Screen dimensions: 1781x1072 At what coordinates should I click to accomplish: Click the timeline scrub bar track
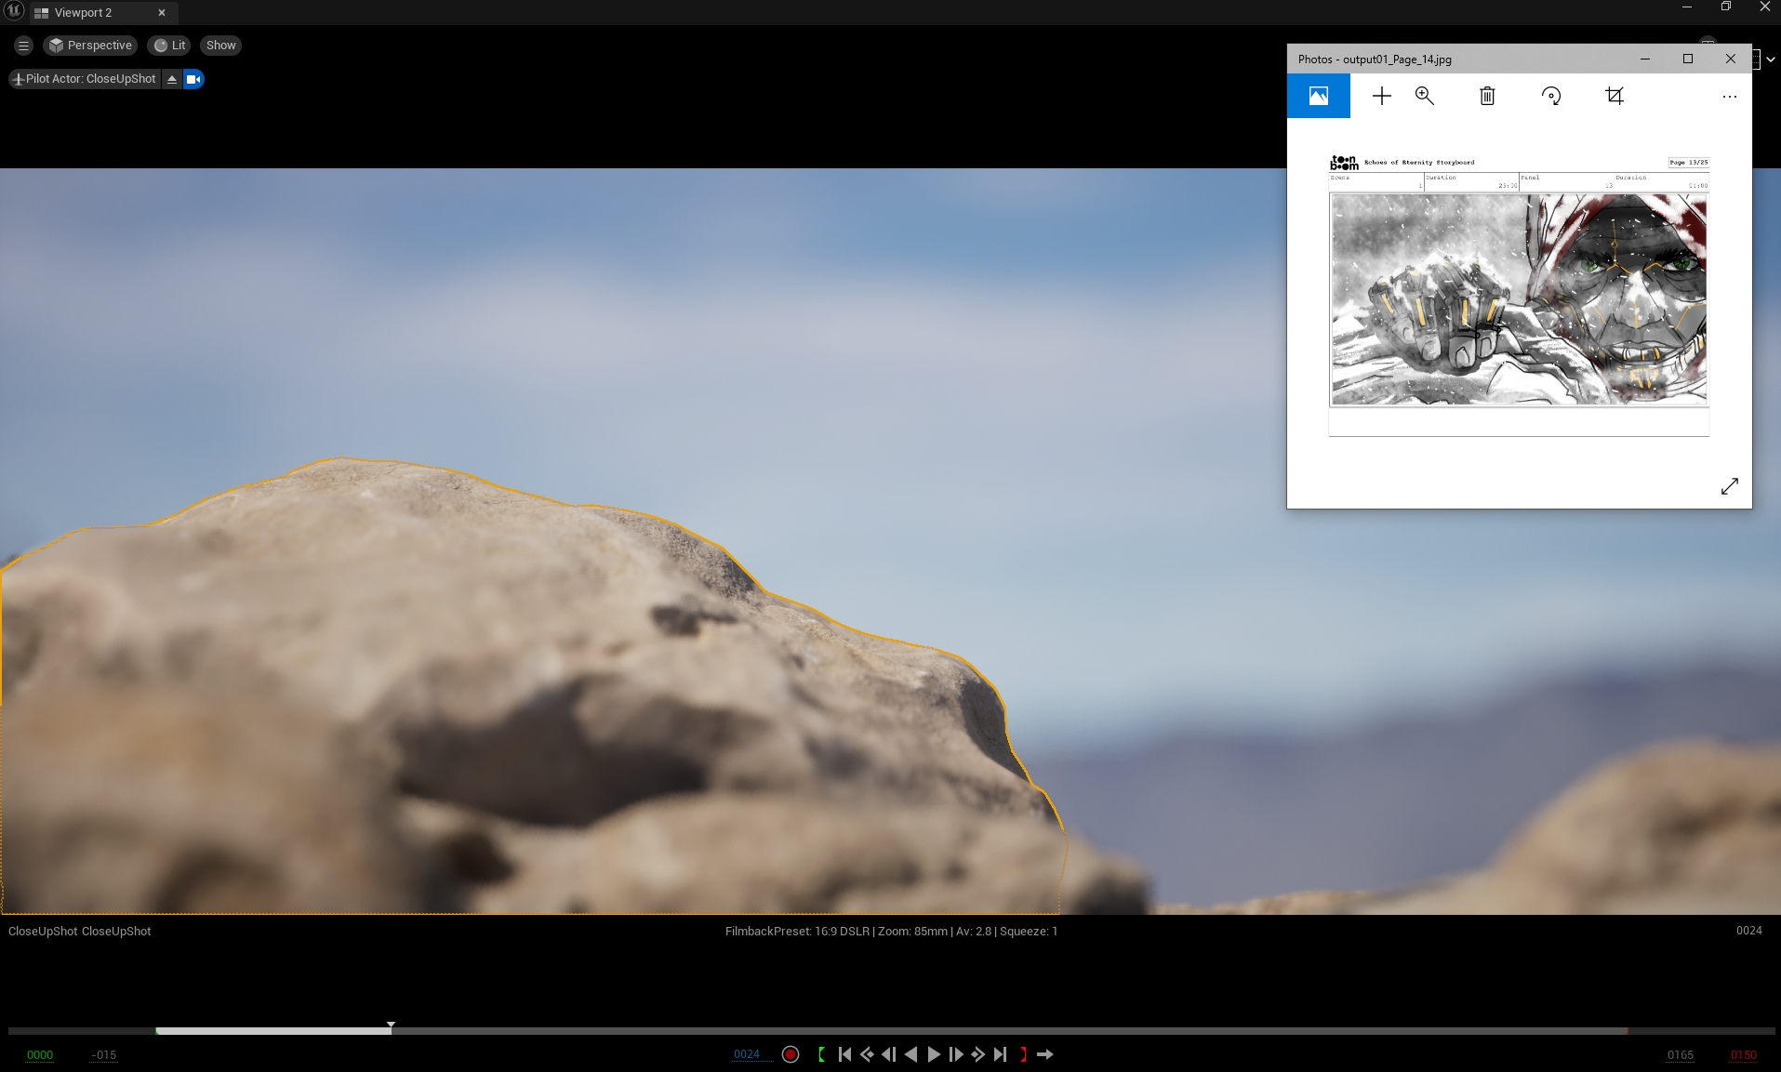(891, 1030)
